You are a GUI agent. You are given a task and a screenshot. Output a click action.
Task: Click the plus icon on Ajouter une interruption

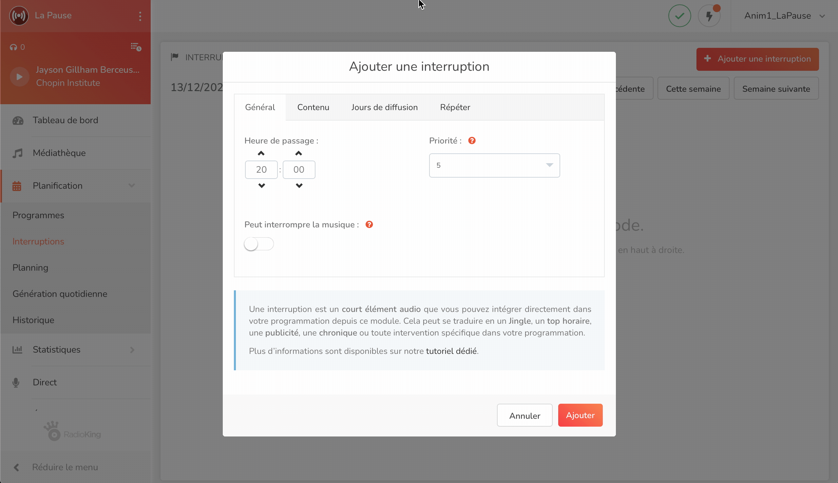pos(707,58)
